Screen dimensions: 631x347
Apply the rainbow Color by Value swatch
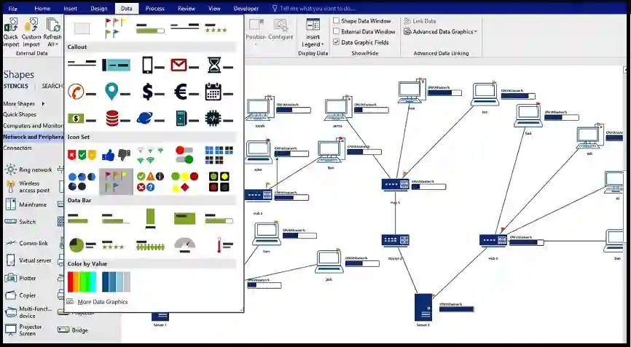tap(82, 282)
